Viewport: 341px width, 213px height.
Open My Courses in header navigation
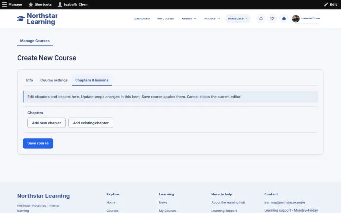pos(166,18)
